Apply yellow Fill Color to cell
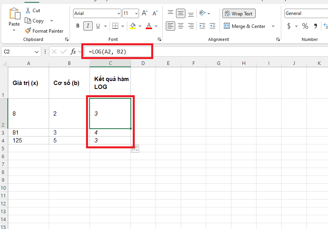The height and width of the screenshot is (229, 328). 133,26
